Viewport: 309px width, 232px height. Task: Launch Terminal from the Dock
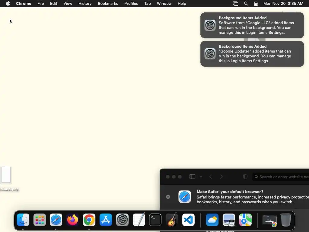click(155, 220)
